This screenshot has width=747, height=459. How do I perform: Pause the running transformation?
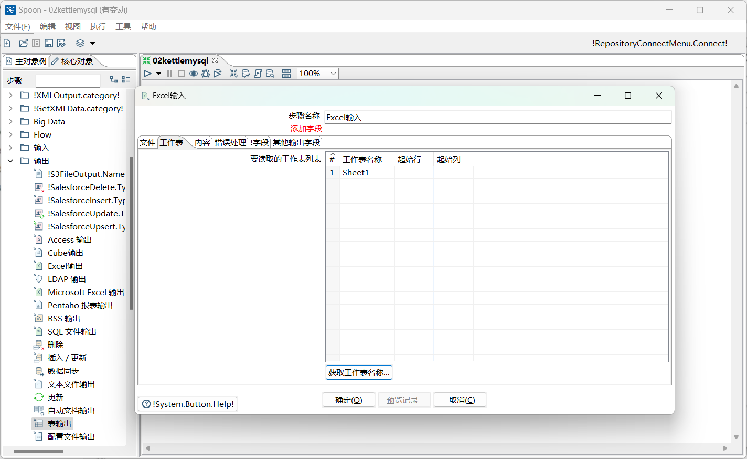[169, 74]
